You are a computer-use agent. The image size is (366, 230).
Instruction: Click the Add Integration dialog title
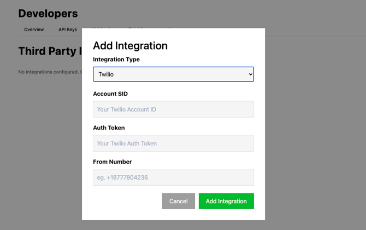[130, 46]
